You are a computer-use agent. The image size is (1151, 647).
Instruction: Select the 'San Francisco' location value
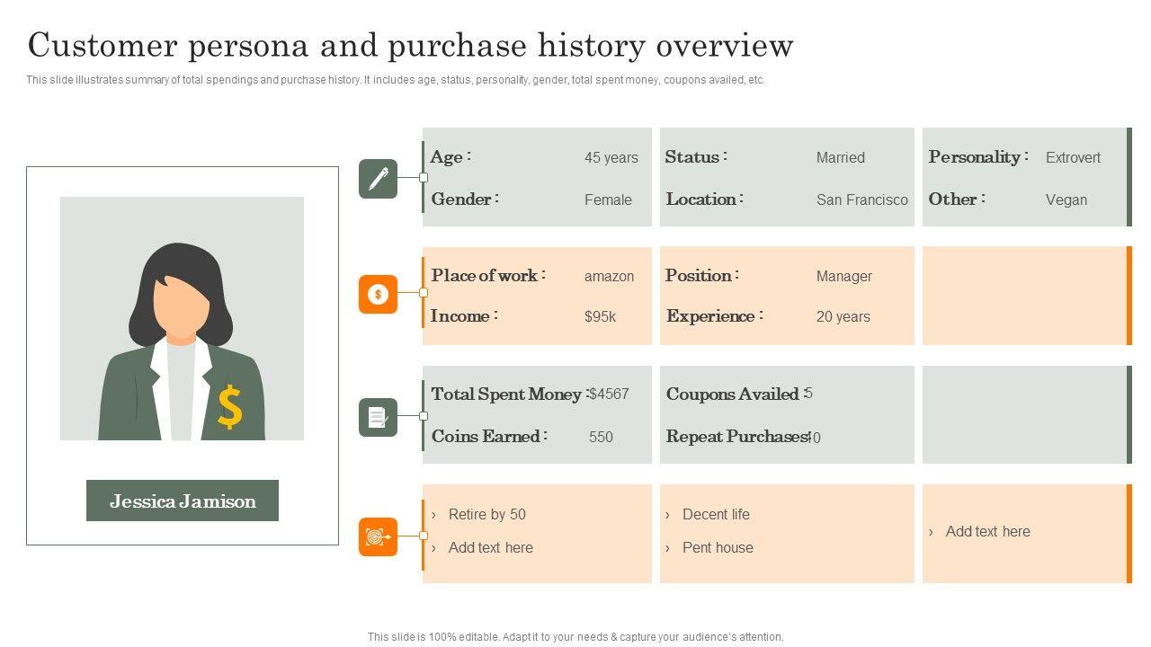pos(861,200)
